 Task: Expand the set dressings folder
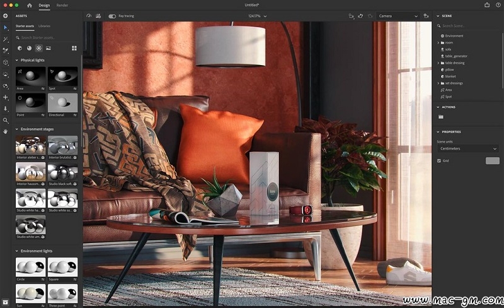coord(438,83)
